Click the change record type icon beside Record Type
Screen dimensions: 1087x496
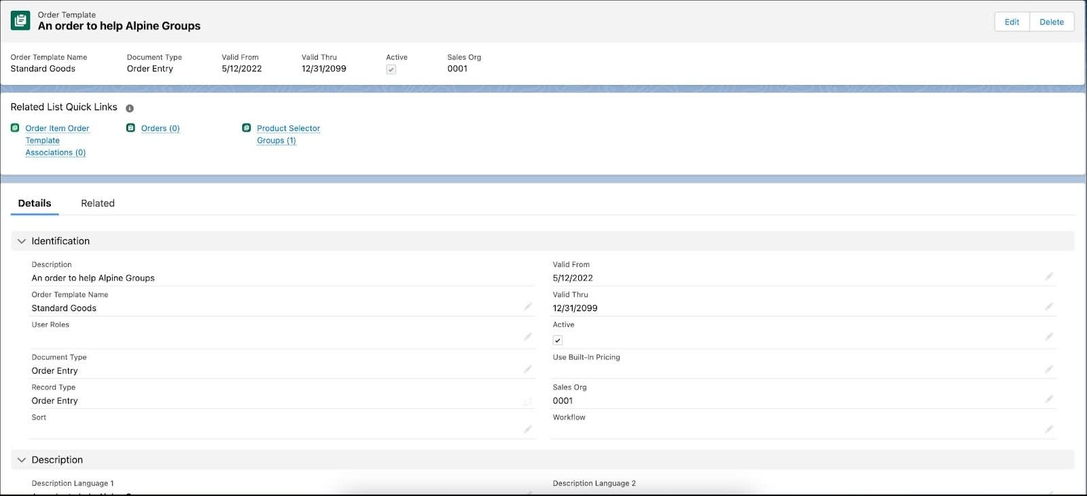528,402
